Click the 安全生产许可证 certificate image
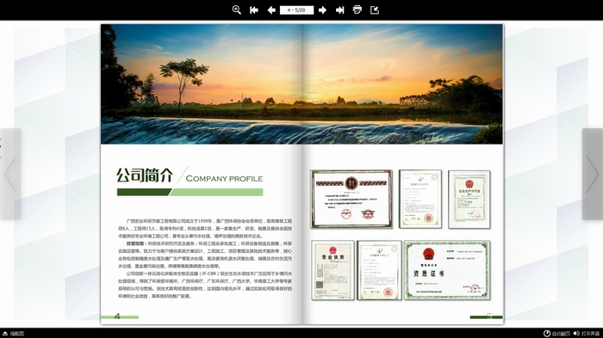Image resolution: width=603 pixels, height=338 pixels. [469, 200]
